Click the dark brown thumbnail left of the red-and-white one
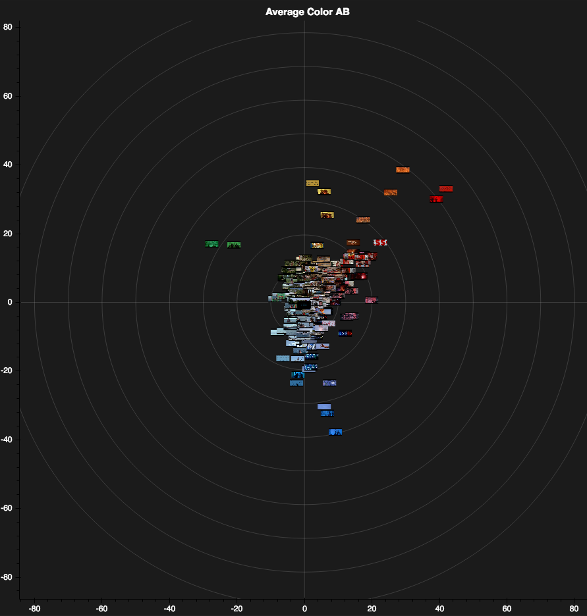The height and width of the screenshot is (616, 587). click(x=353, y=242)
